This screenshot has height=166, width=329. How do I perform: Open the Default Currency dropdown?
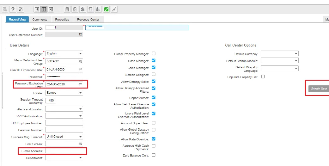click(279, 54)
